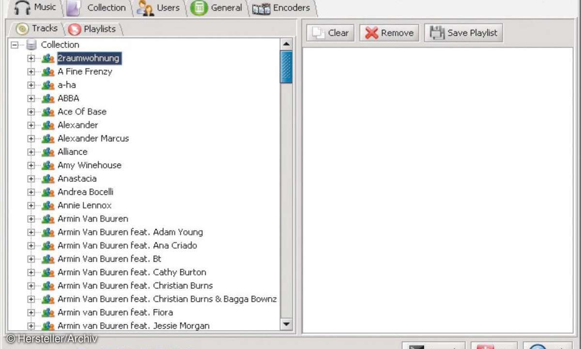
Task: Collapse the Collection root node
Action: coord(15,45)
